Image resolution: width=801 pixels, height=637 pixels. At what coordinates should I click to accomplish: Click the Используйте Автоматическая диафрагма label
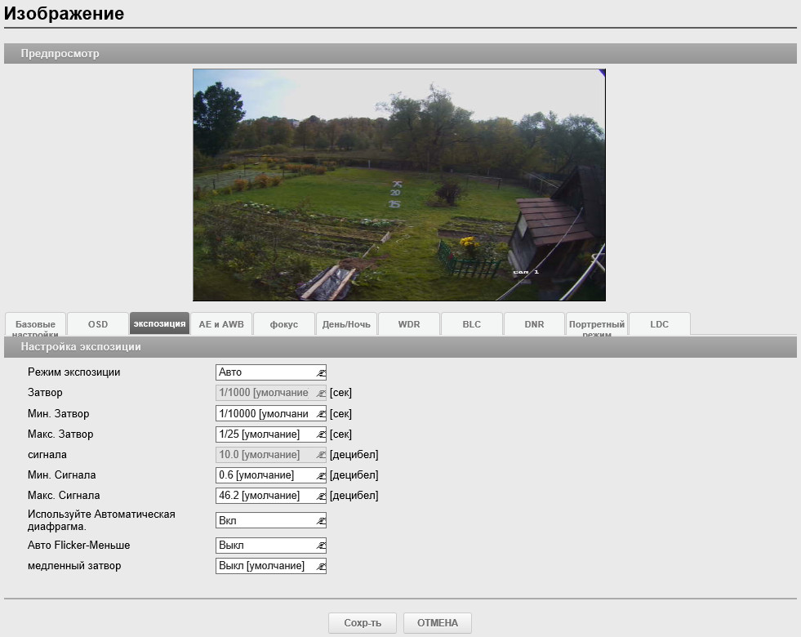(101, 520)
